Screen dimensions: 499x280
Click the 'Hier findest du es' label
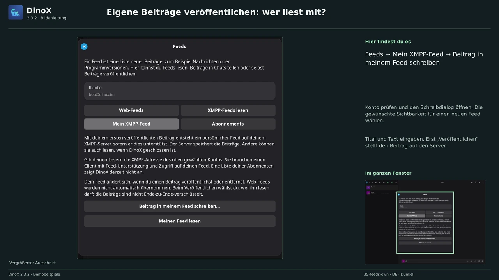pyautogui.click(x=388, y=42)
